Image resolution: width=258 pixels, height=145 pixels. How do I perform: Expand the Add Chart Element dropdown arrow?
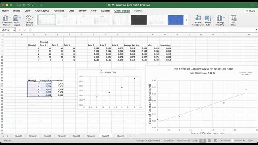[10, 18]
